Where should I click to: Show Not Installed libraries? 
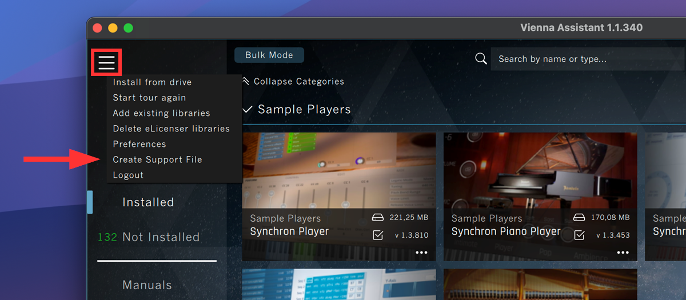tap(161, 237)
